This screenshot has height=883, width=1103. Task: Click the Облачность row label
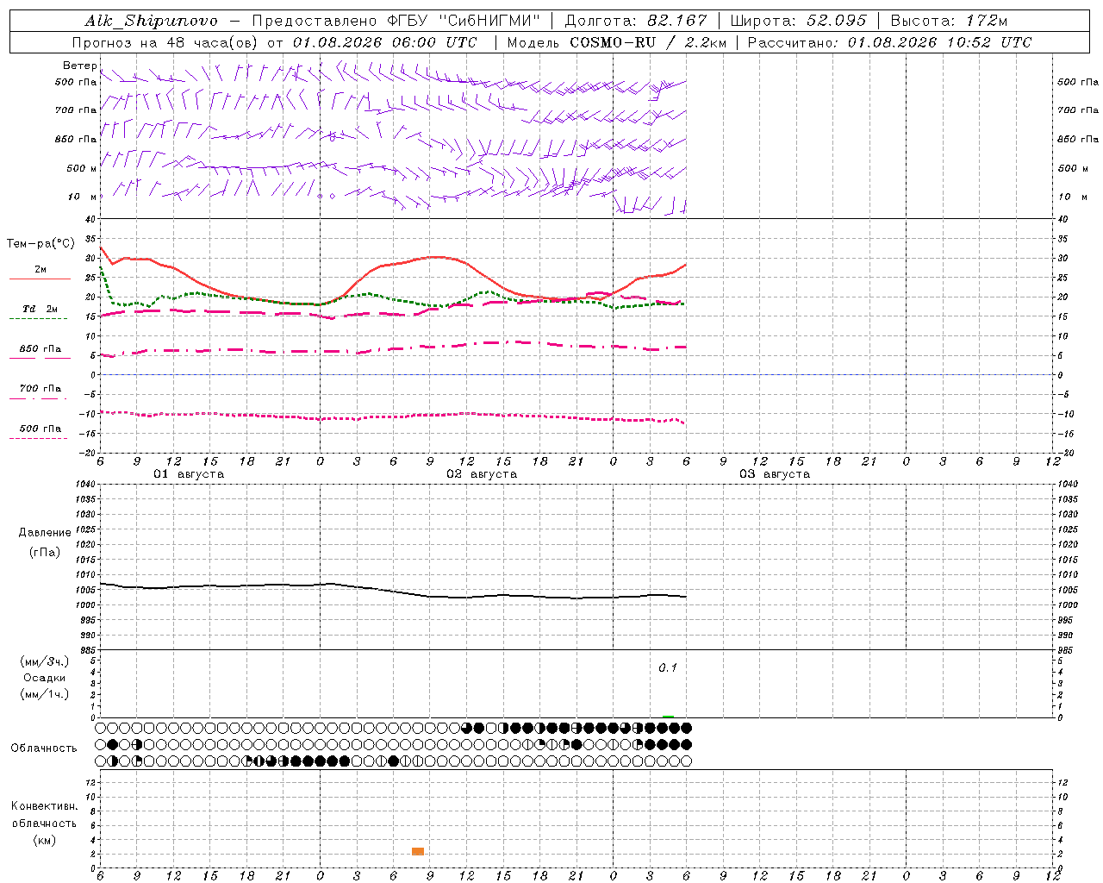pyautogui.click(x=44, y=748)
